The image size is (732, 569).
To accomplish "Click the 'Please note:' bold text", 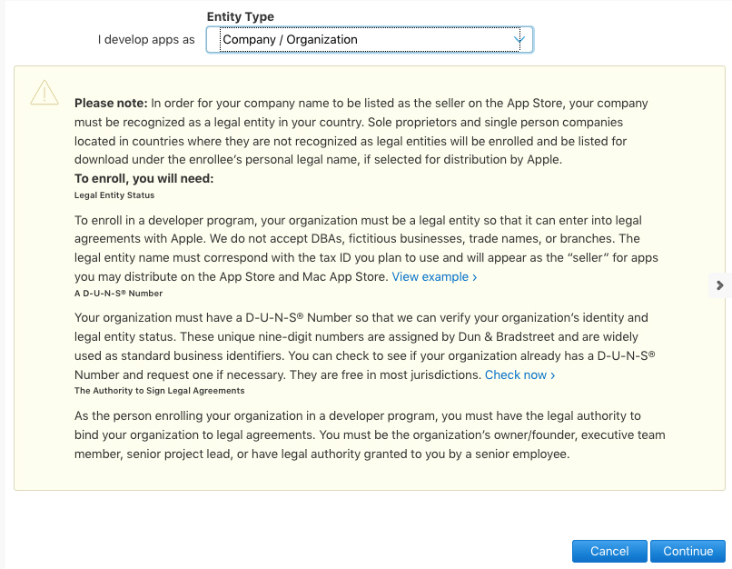I will click(x=111, y=103).
